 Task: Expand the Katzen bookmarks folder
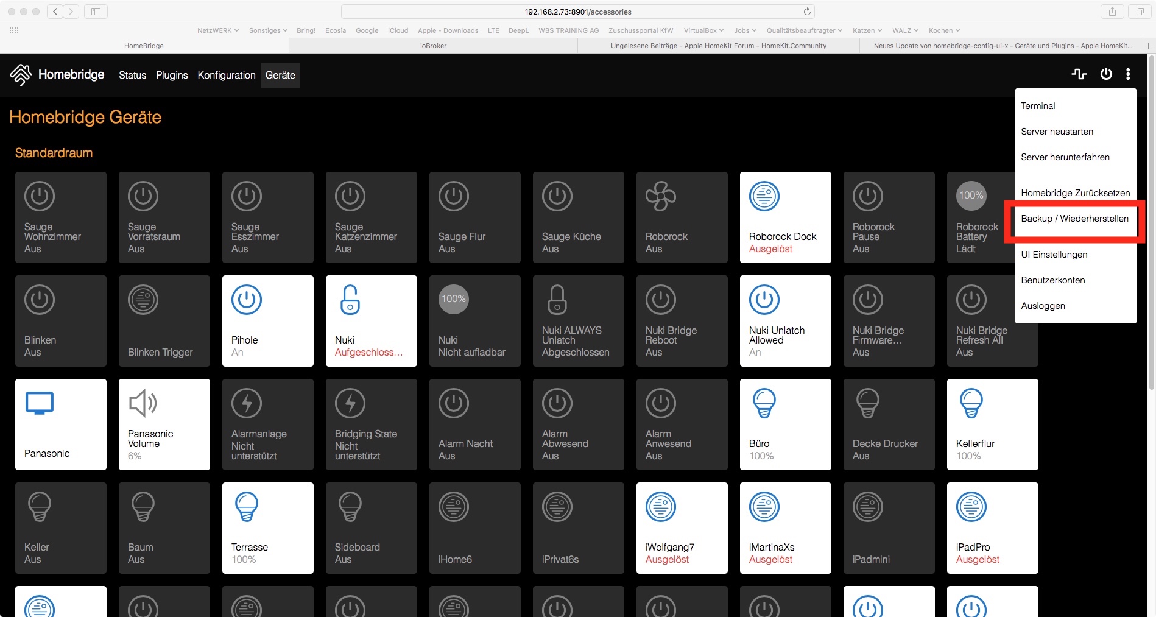click(x=867, y=30)
